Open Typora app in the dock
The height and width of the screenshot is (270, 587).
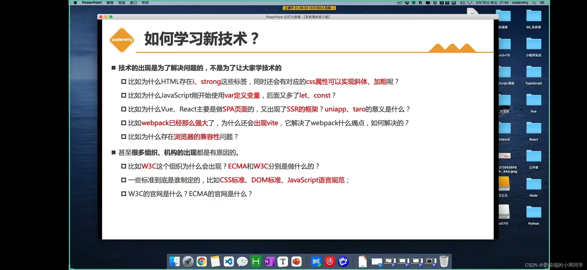(283, 262)
